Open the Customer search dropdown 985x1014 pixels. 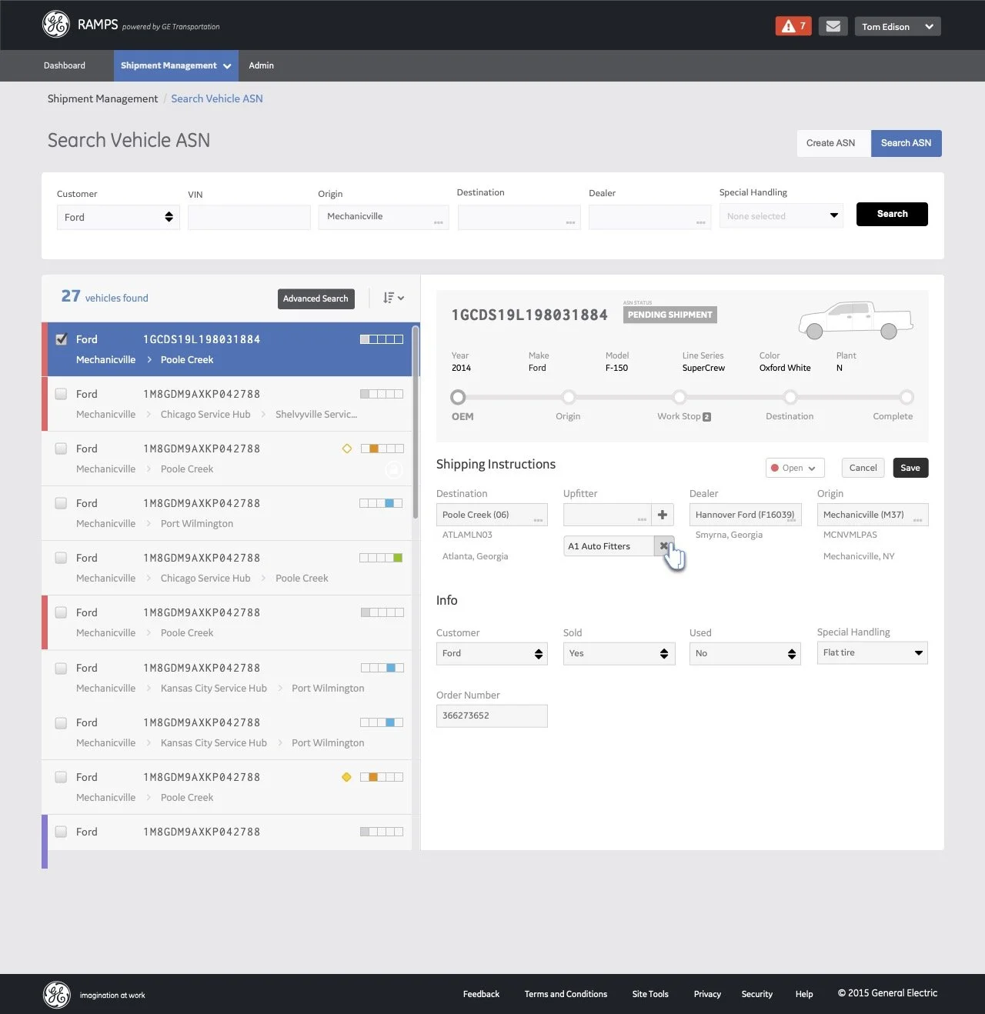pos(118,217)
